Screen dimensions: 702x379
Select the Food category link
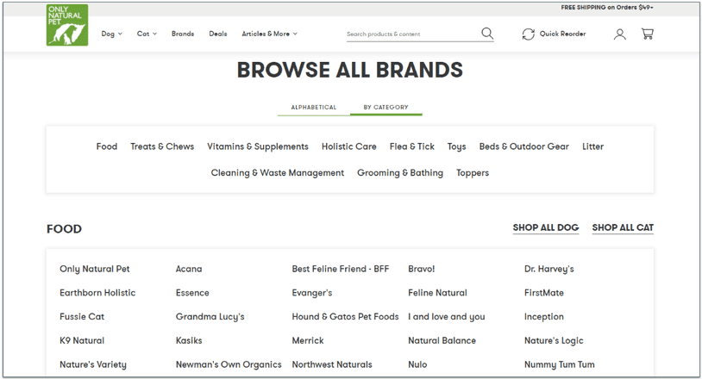point(107,146)
